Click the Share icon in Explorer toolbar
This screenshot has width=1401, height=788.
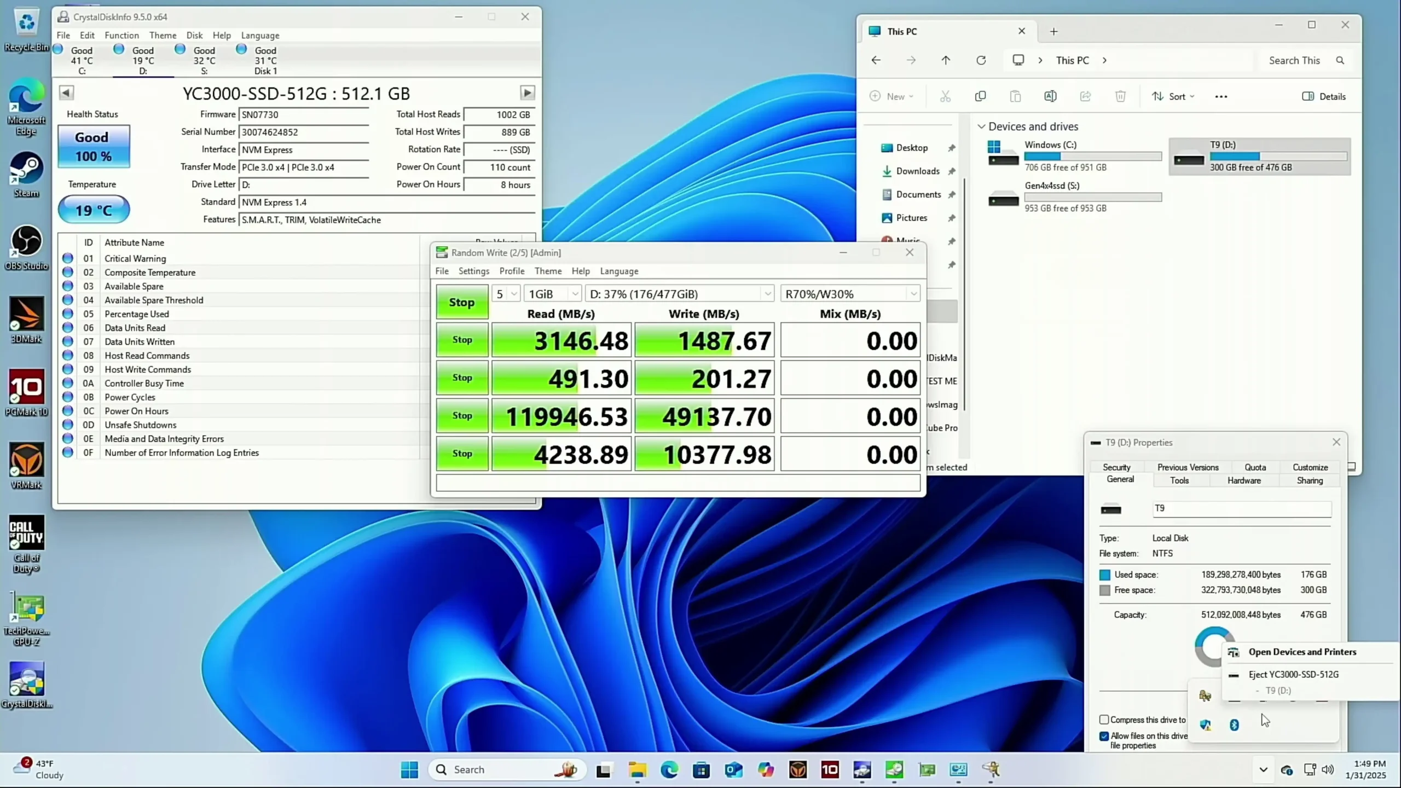pyautogui.click(x=1085, y=96)
